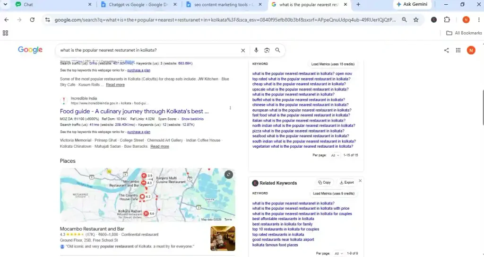
Task: Click Load Metrics (uses 15 credits)
Action: (333, 64)
